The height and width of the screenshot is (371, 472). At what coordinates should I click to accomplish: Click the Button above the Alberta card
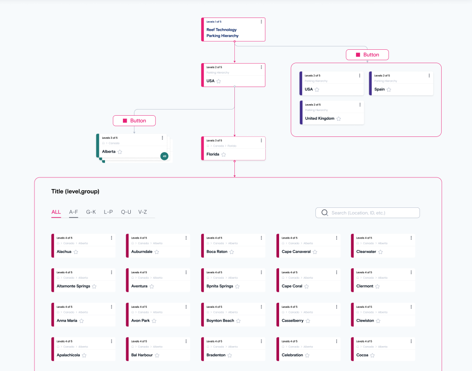pos(134,121)
